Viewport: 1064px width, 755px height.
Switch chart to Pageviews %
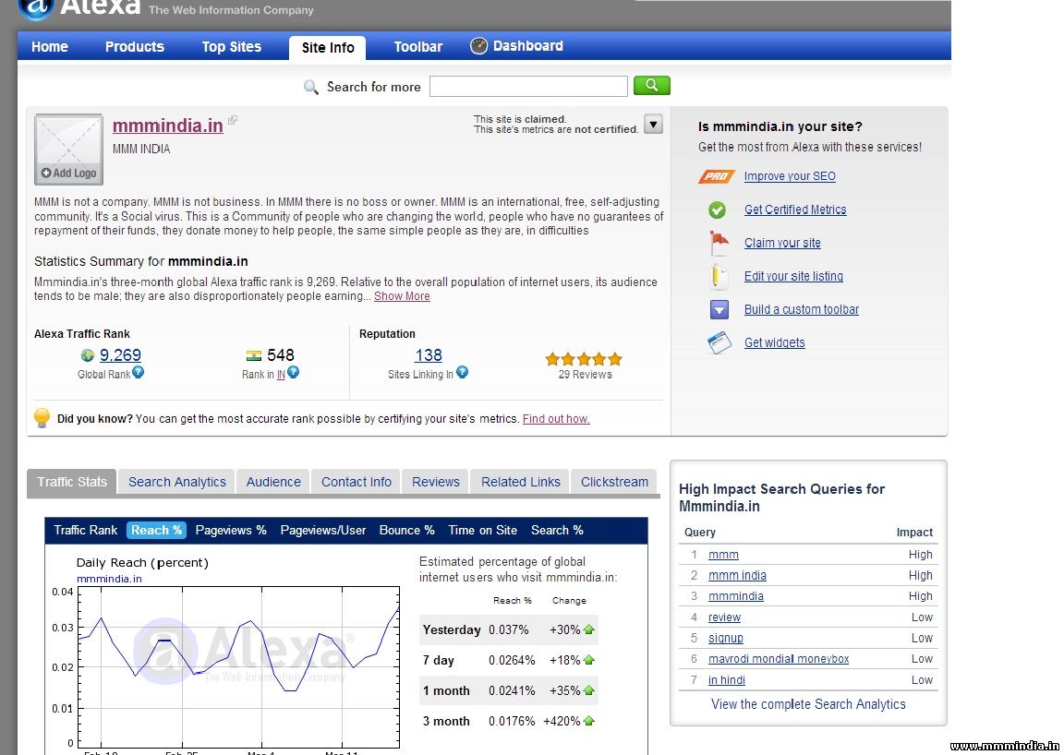tap(231, 530)
